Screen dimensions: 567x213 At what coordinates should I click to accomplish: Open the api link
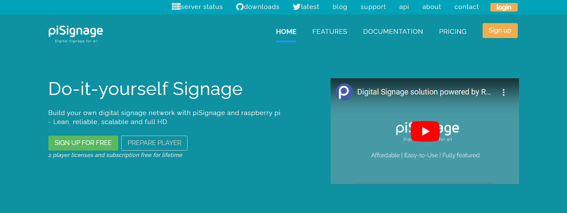404,7
